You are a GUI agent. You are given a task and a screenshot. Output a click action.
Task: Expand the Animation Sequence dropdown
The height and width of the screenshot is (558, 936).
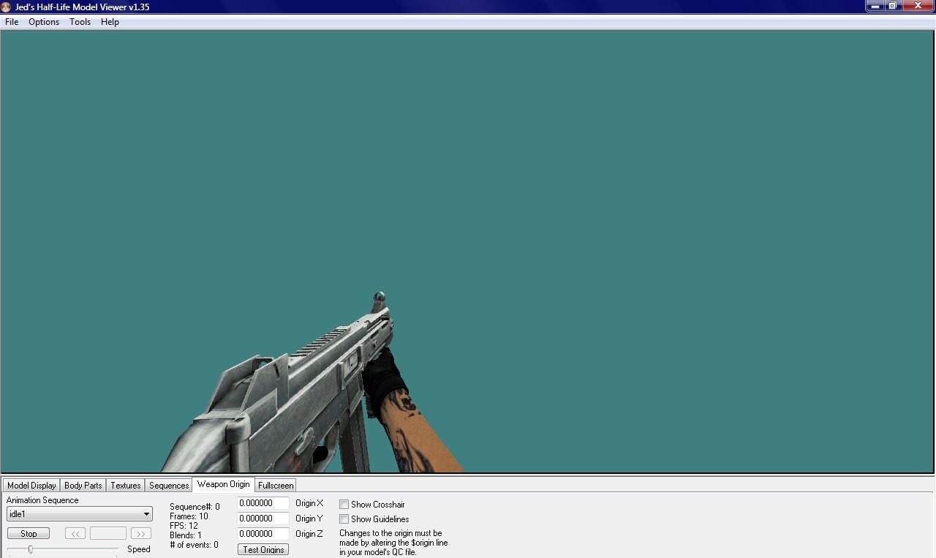point(80,514)
